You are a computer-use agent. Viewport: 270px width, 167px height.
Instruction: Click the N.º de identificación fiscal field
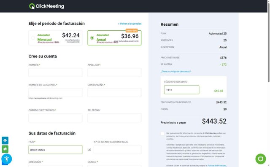click(x=117, y=150)
